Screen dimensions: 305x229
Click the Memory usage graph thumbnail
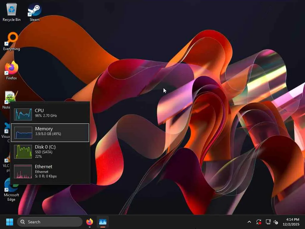(x=23, y=133)
